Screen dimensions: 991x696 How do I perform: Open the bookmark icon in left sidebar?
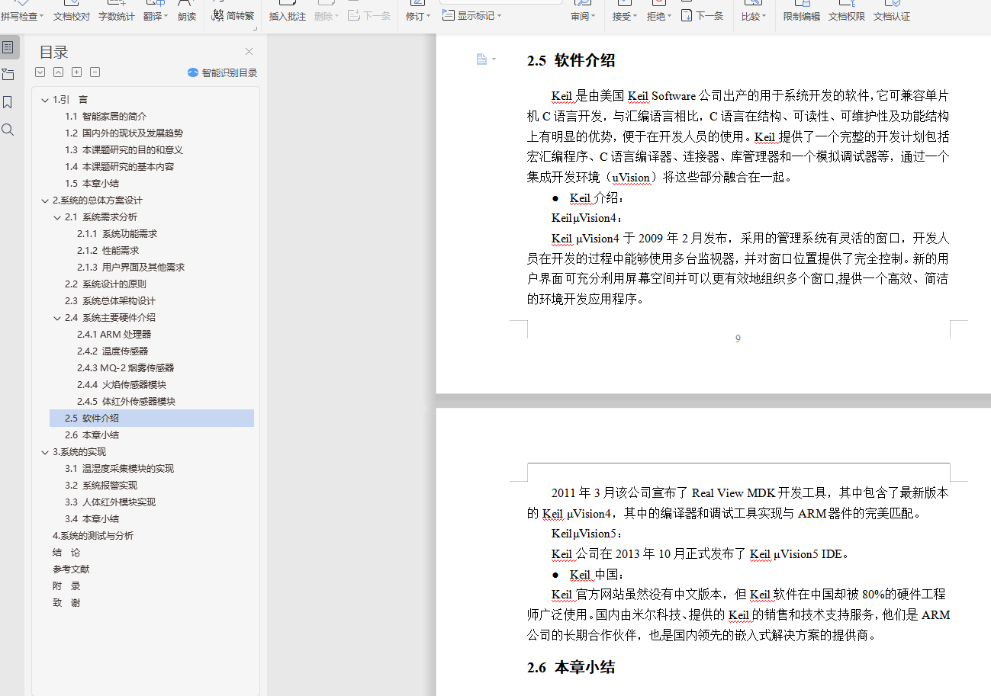coord(8,102)
